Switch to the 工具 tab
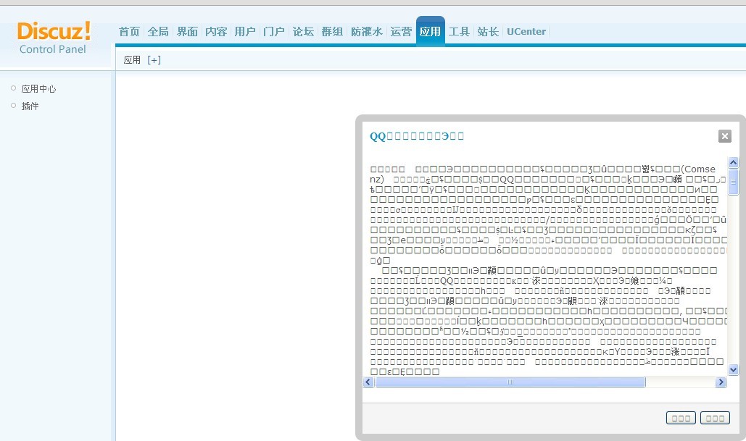Viewport: 746px width, 441px height. [459, 31]
